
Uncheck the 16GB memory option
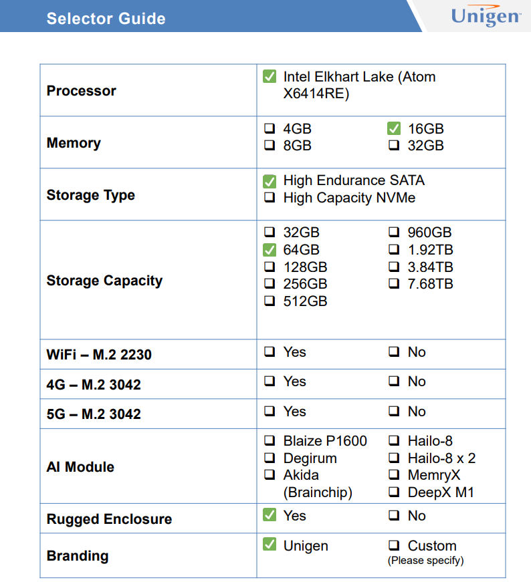click(394, 129)
